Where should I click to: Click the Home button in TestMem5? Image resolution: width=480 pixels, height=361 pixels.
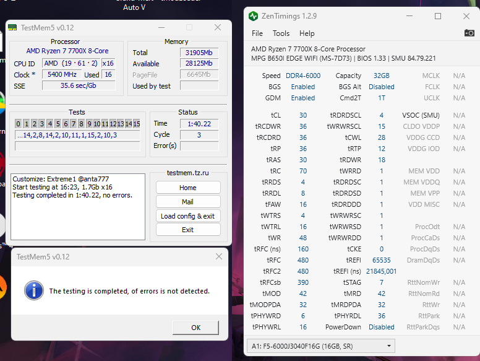pyautogui.click(x=188, y=188)
